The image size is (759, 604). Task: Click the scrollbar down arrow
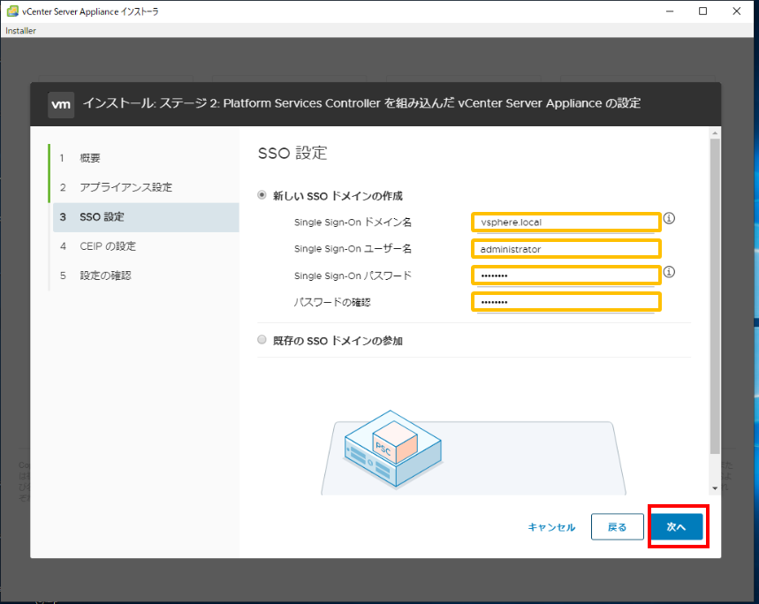715,488
